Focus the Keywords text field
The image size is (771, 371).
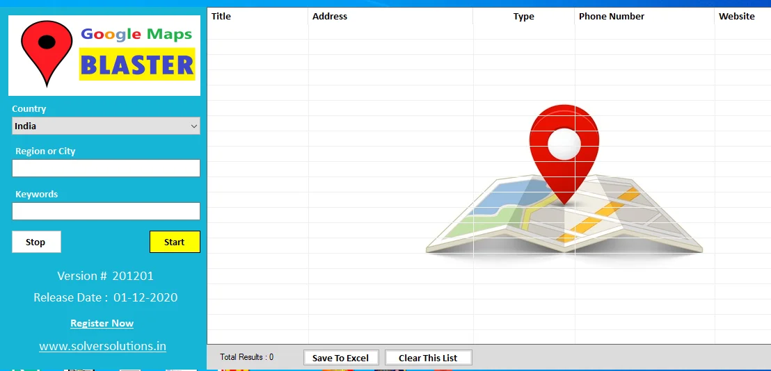coord(106,211)
